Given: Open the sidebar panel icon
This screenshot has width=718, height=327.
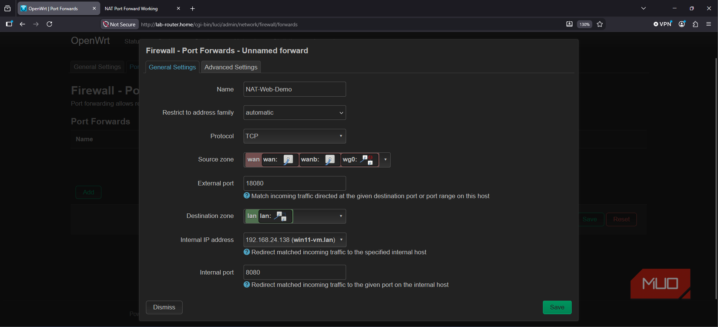Looking at the screenshot, I should pyautogui.click(x=9, y=24).
